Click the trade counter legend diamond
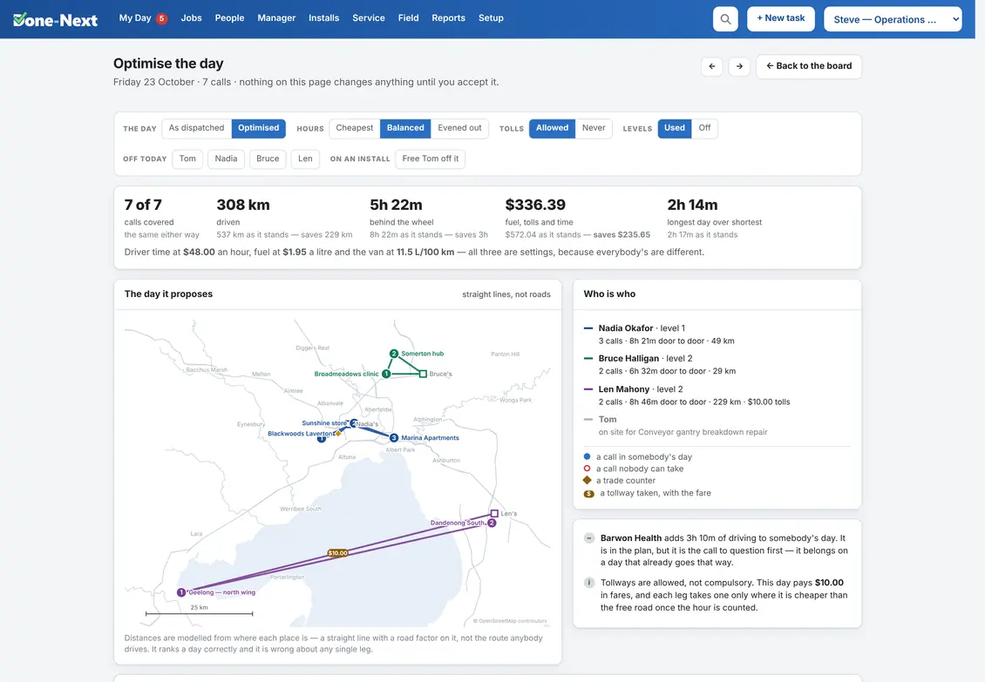The height and width of the screenshot is (682, 985). pos(588,481)
